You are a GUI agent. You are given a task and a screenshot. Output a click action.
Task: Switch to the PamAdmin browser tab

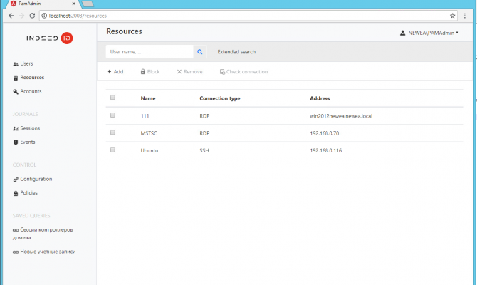(x=43, y=4)
